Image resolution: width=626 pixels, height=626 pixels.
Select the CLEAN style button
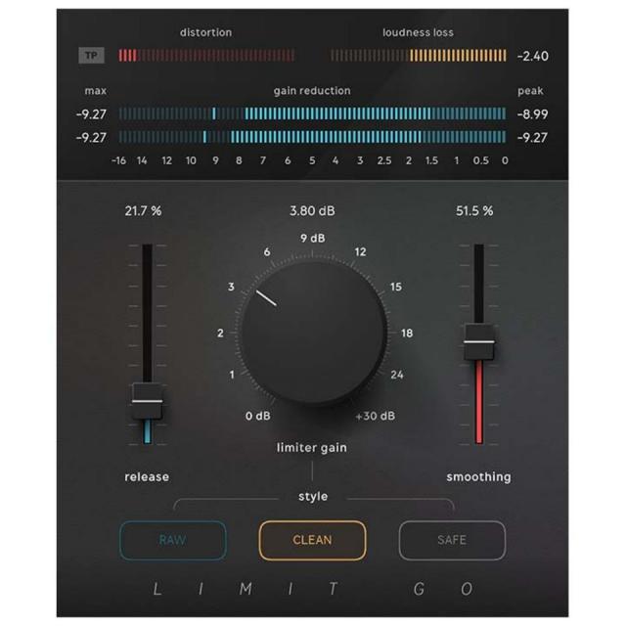point(312,540)
